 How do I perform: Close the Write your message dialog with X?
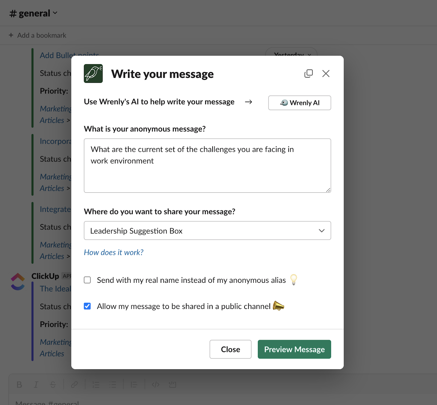pyautogui.click(x=326, y=73)
